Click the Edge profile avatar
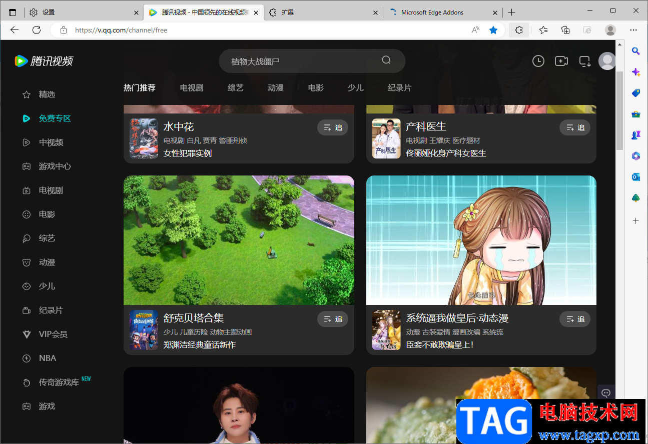The width and height of the screenshot is (648, 444). (x=610, y=30)
